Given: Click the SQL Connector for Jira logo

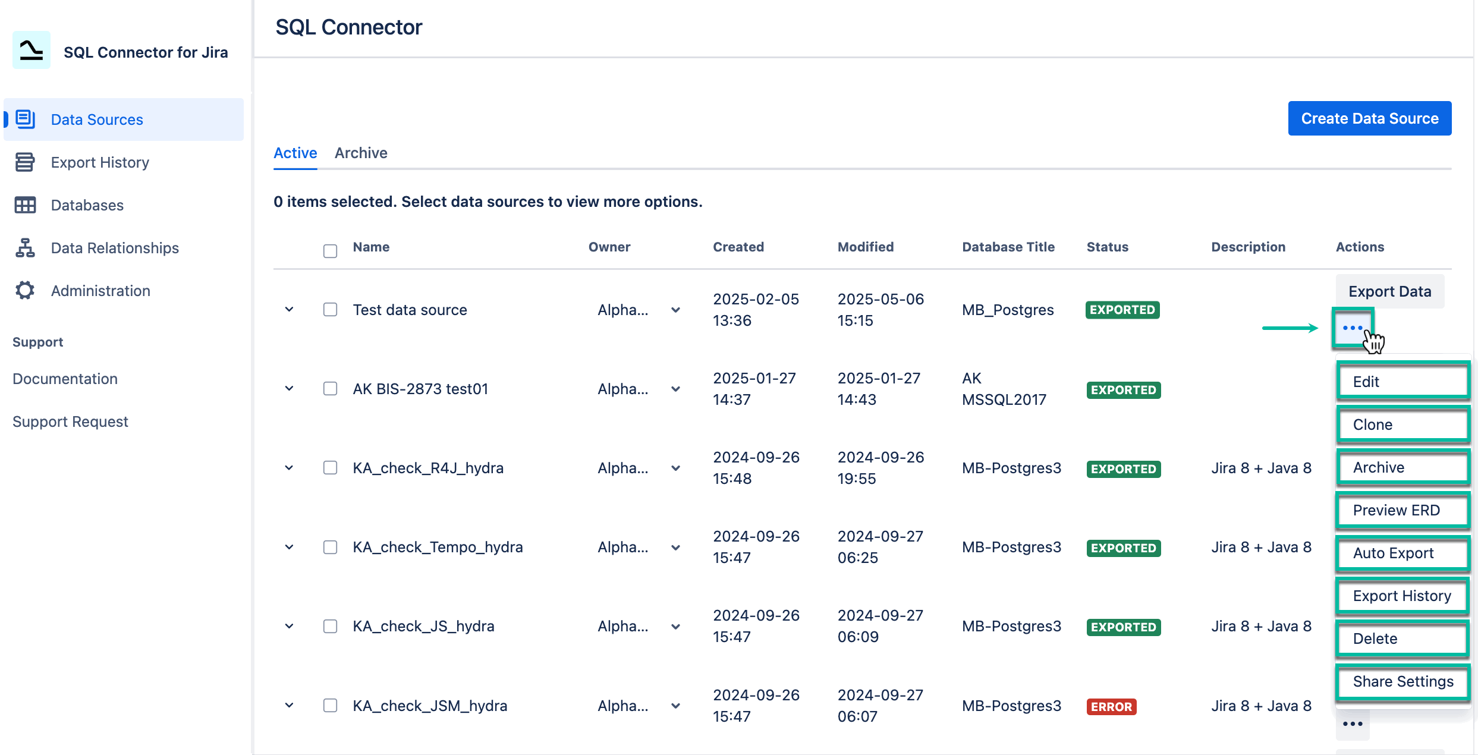Looking at the screenshot, I should point(31,51).
